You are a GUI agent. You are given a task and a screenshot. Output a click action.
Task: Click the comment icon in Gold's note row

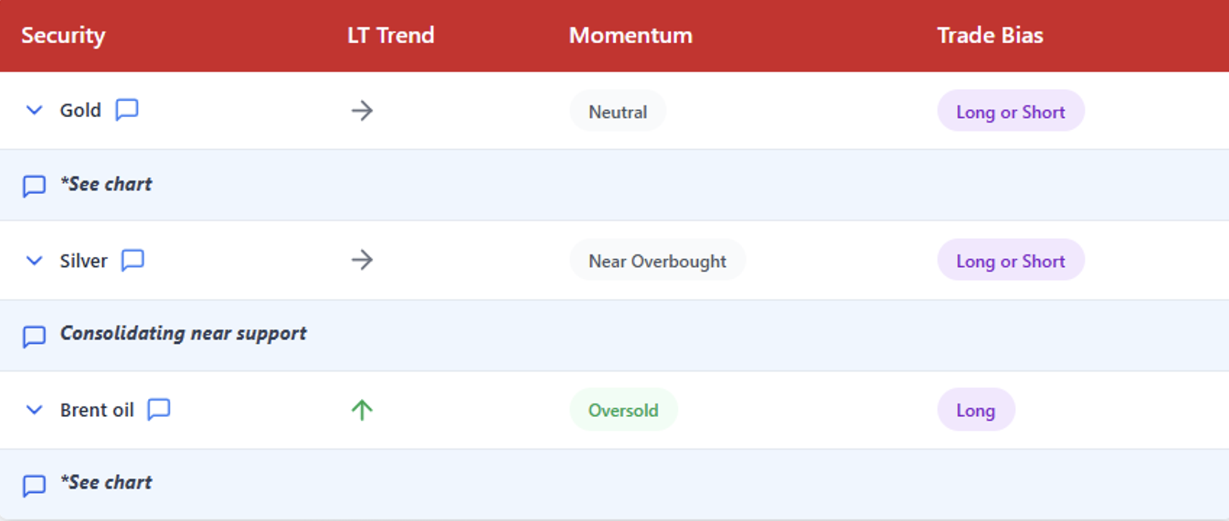(34, 185)
